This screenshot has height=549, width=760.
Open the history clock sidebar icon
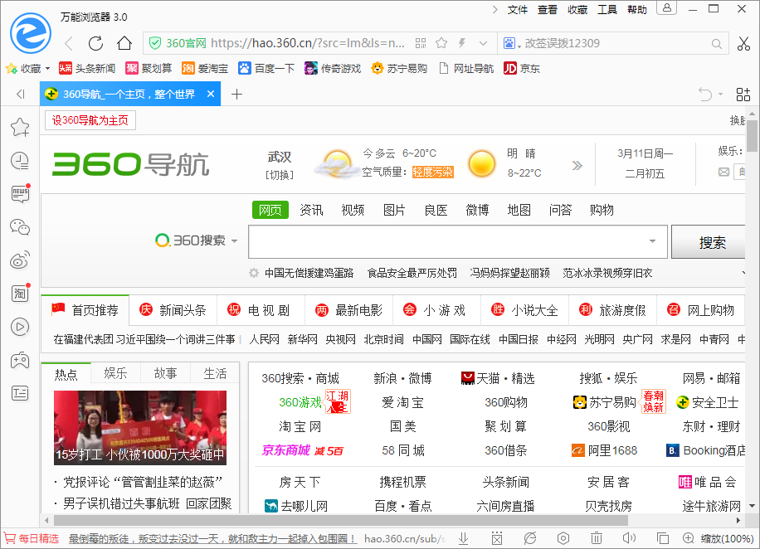coord(20,160)
